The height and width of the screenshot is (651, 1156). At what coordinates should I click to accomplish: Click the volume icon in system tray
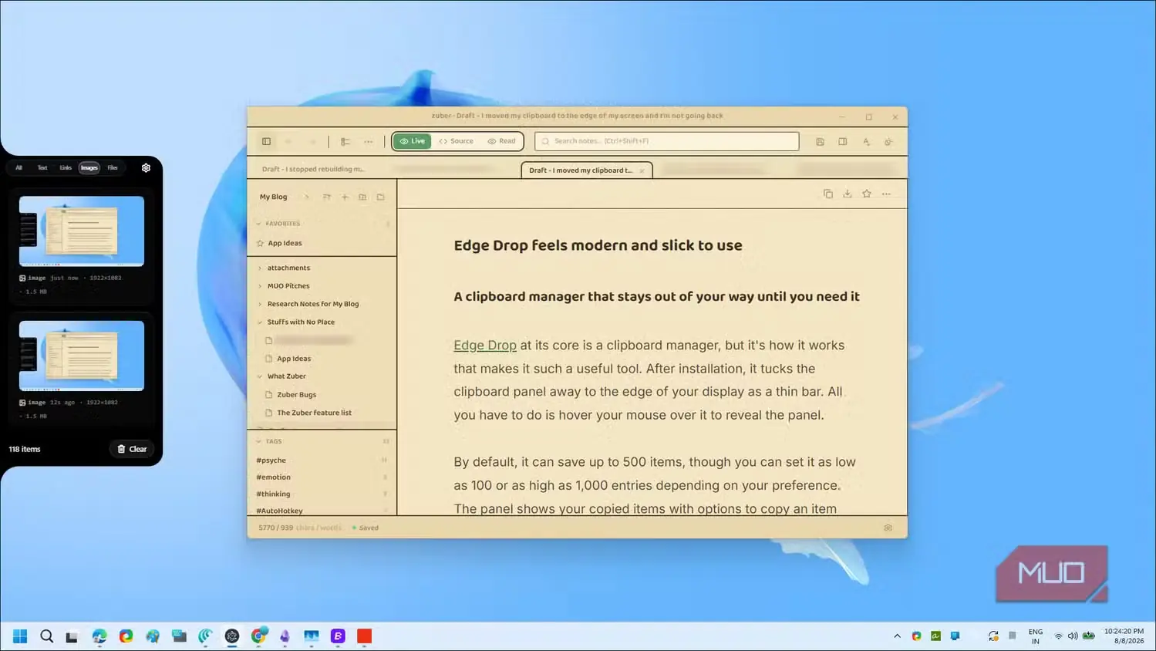(x=1073, y=636)
